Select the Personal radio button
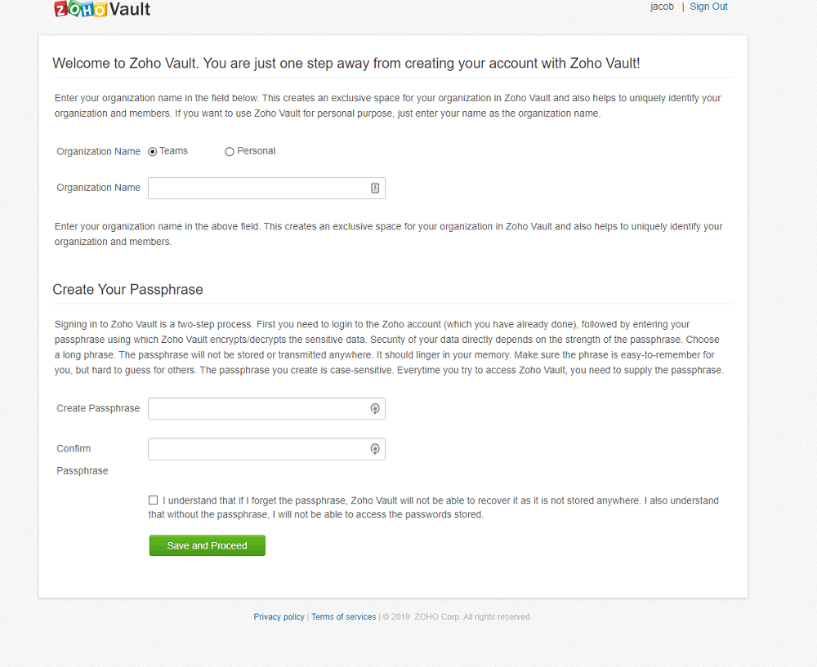 pyautogui.click(x=230, y=152)
